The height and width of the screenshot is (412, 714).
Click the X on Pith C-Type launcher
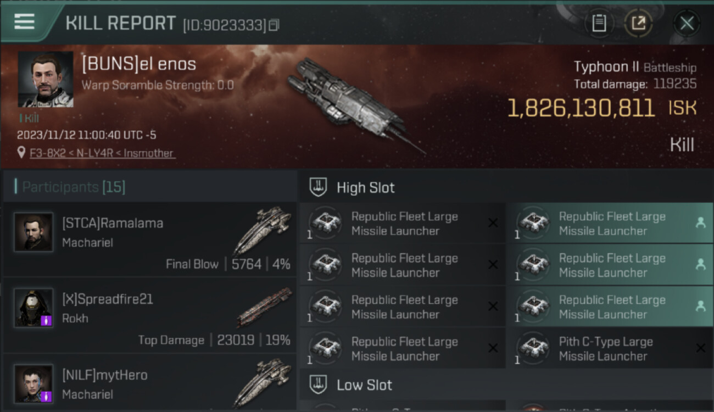(700, 348)
